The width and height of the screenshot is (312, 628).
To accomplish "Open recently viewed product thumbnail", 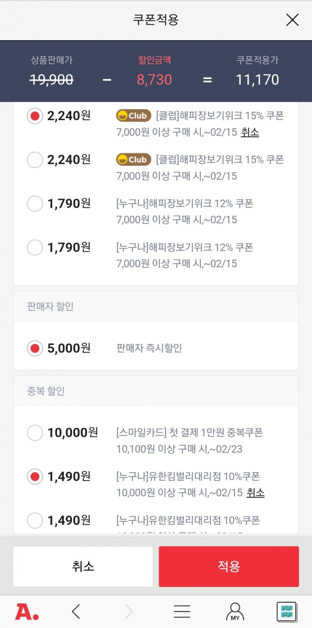I will point(287,611).
